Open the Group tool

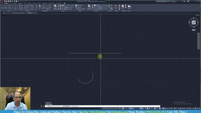tap(109, 6)
